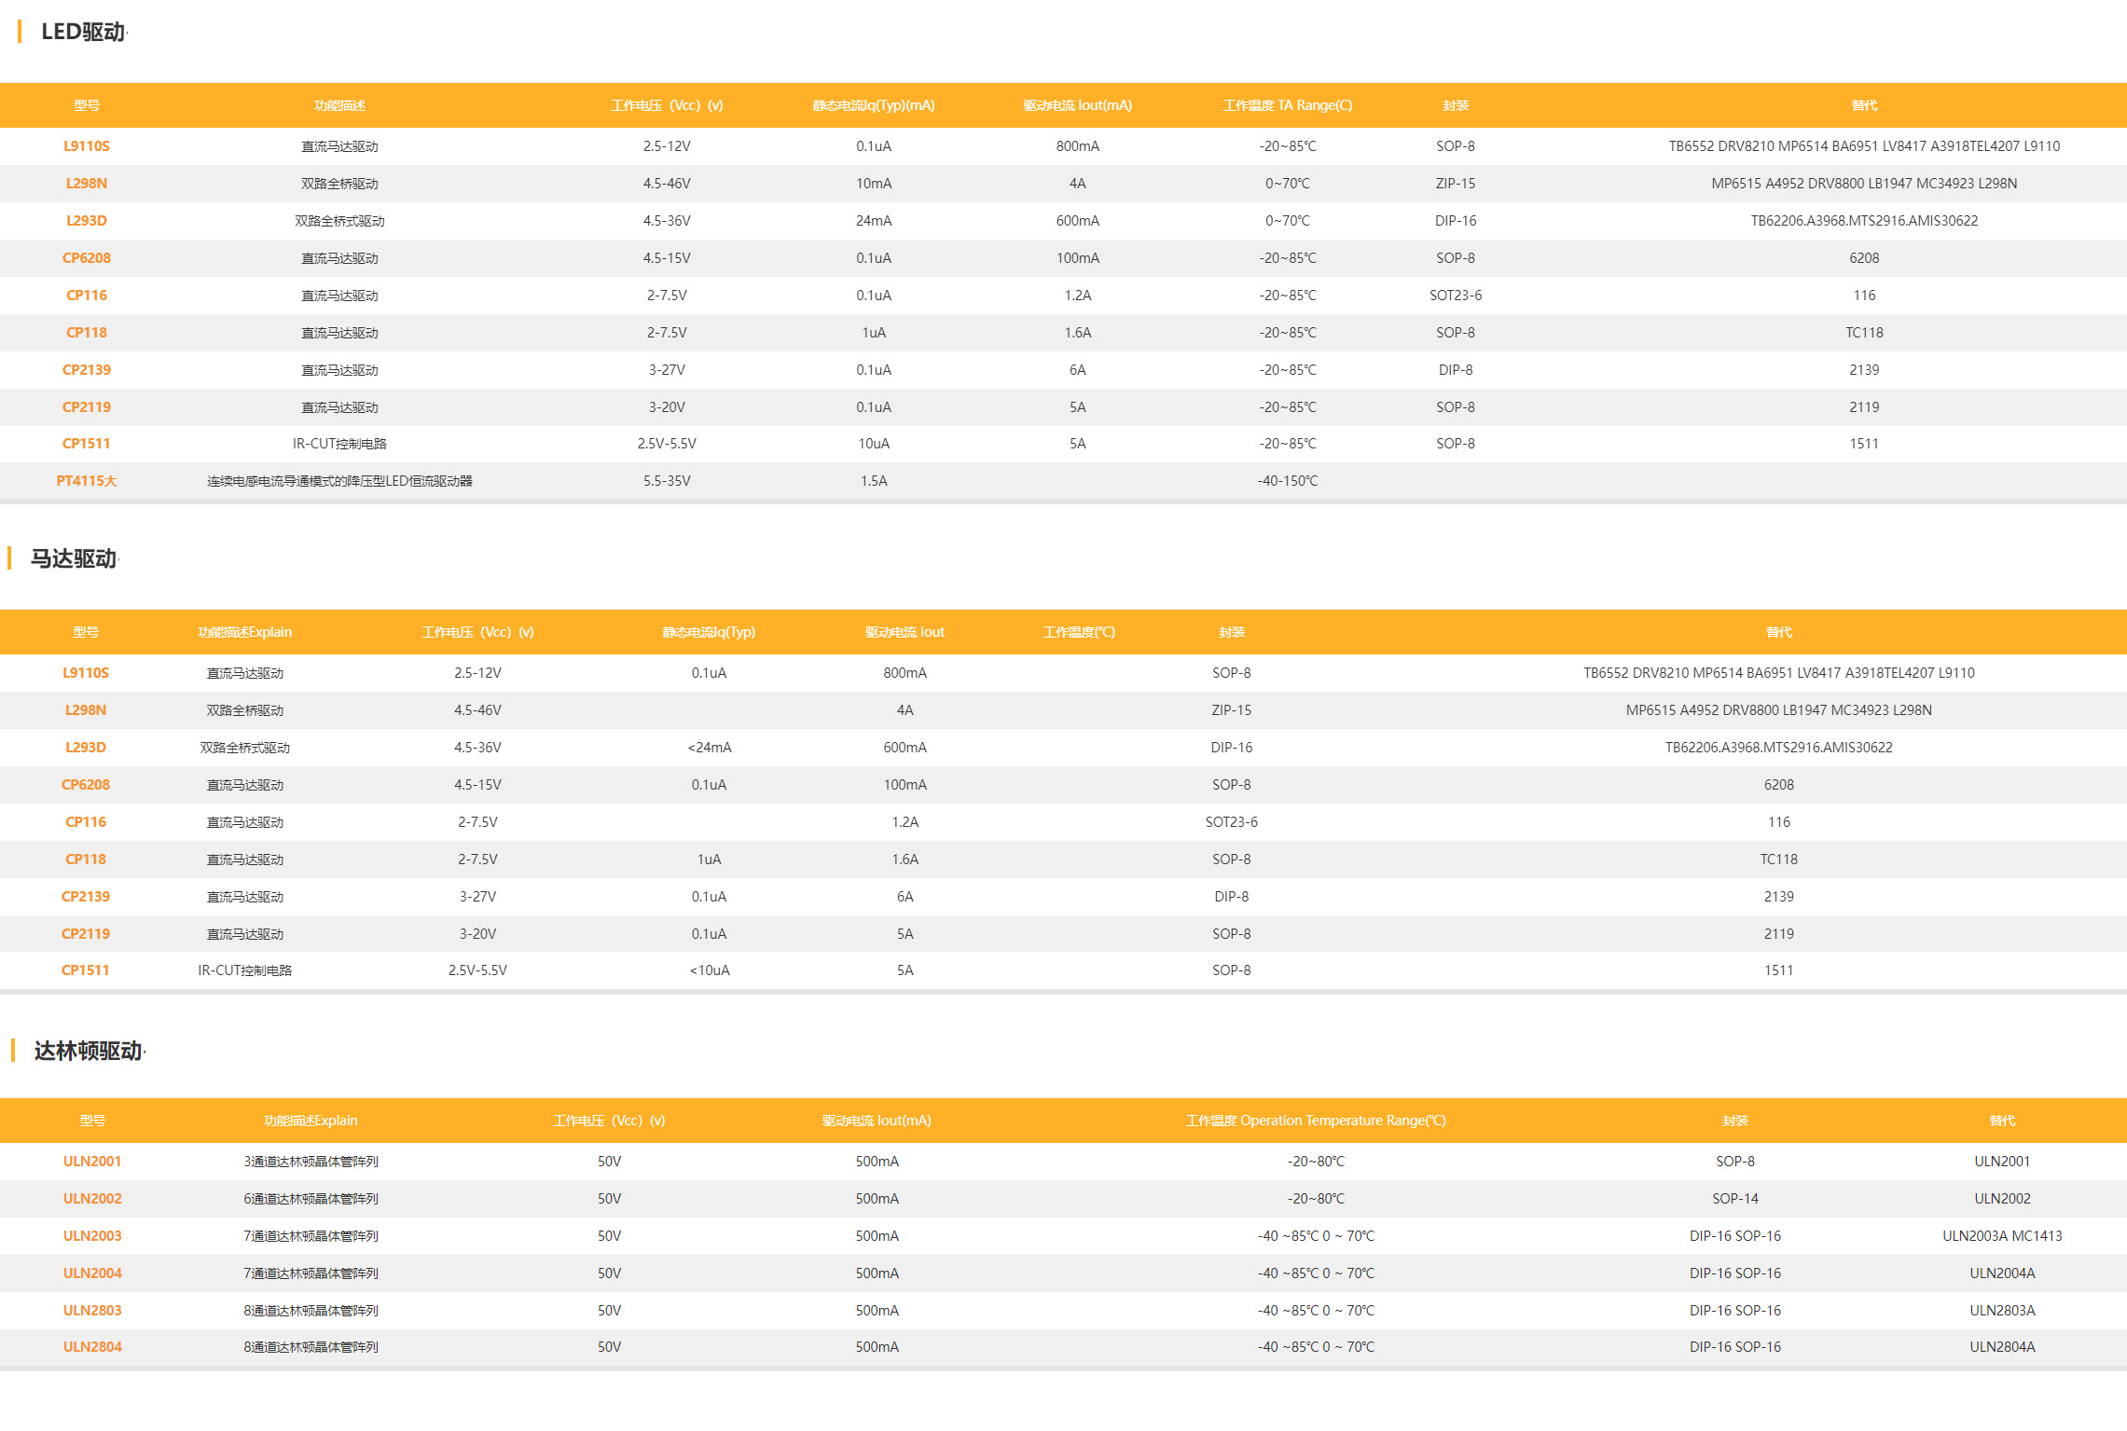Click ULN2003A MC1413 replacement cell

2002,1236
